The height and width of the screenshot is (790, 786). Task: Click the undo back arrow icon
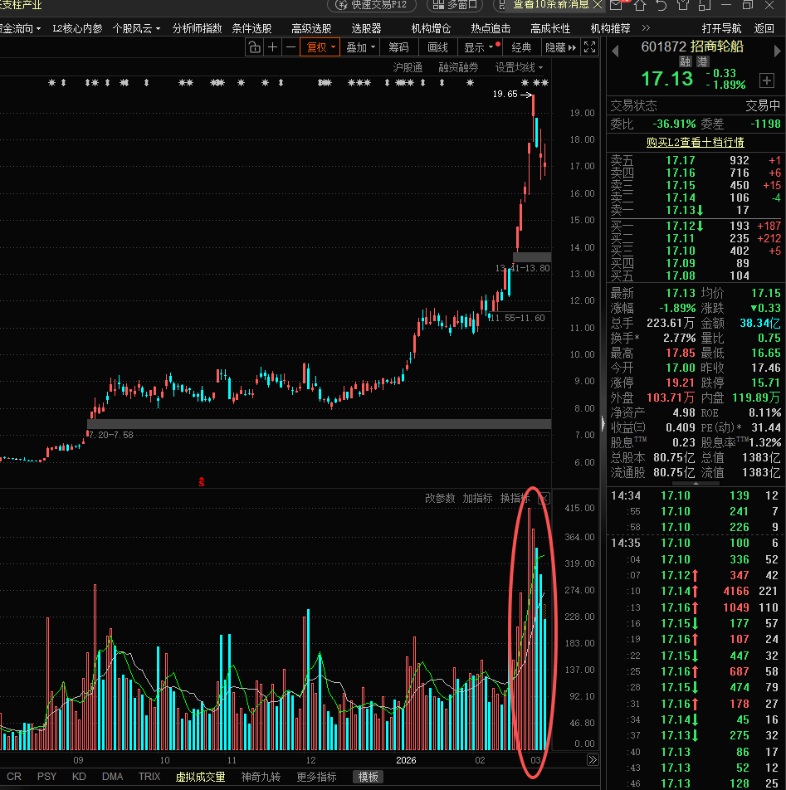pos(662,6)
